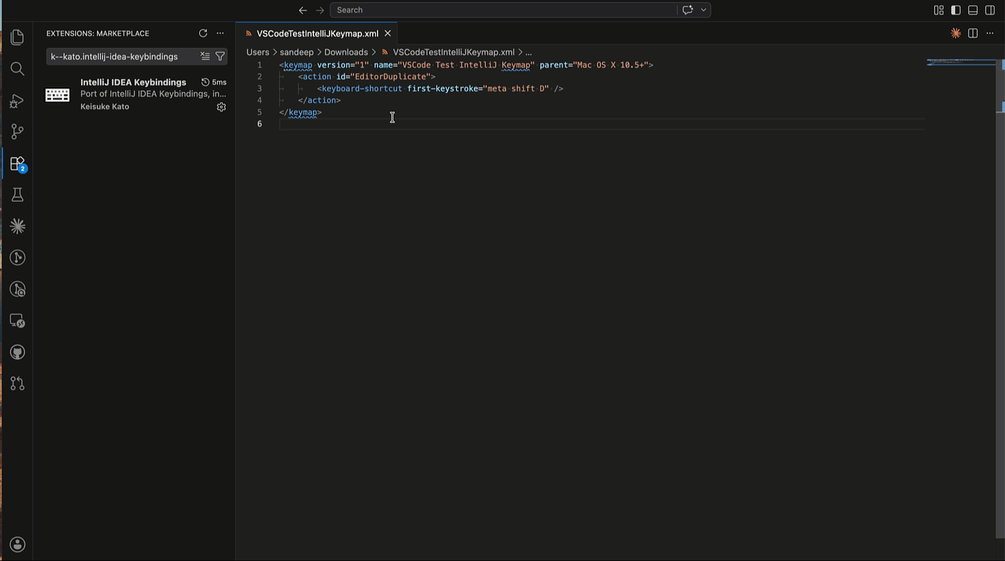Click the keyboard thumbnail of IntelliJ extension
The height and width of the screenshot is (561, 1005).
point(58,95)
